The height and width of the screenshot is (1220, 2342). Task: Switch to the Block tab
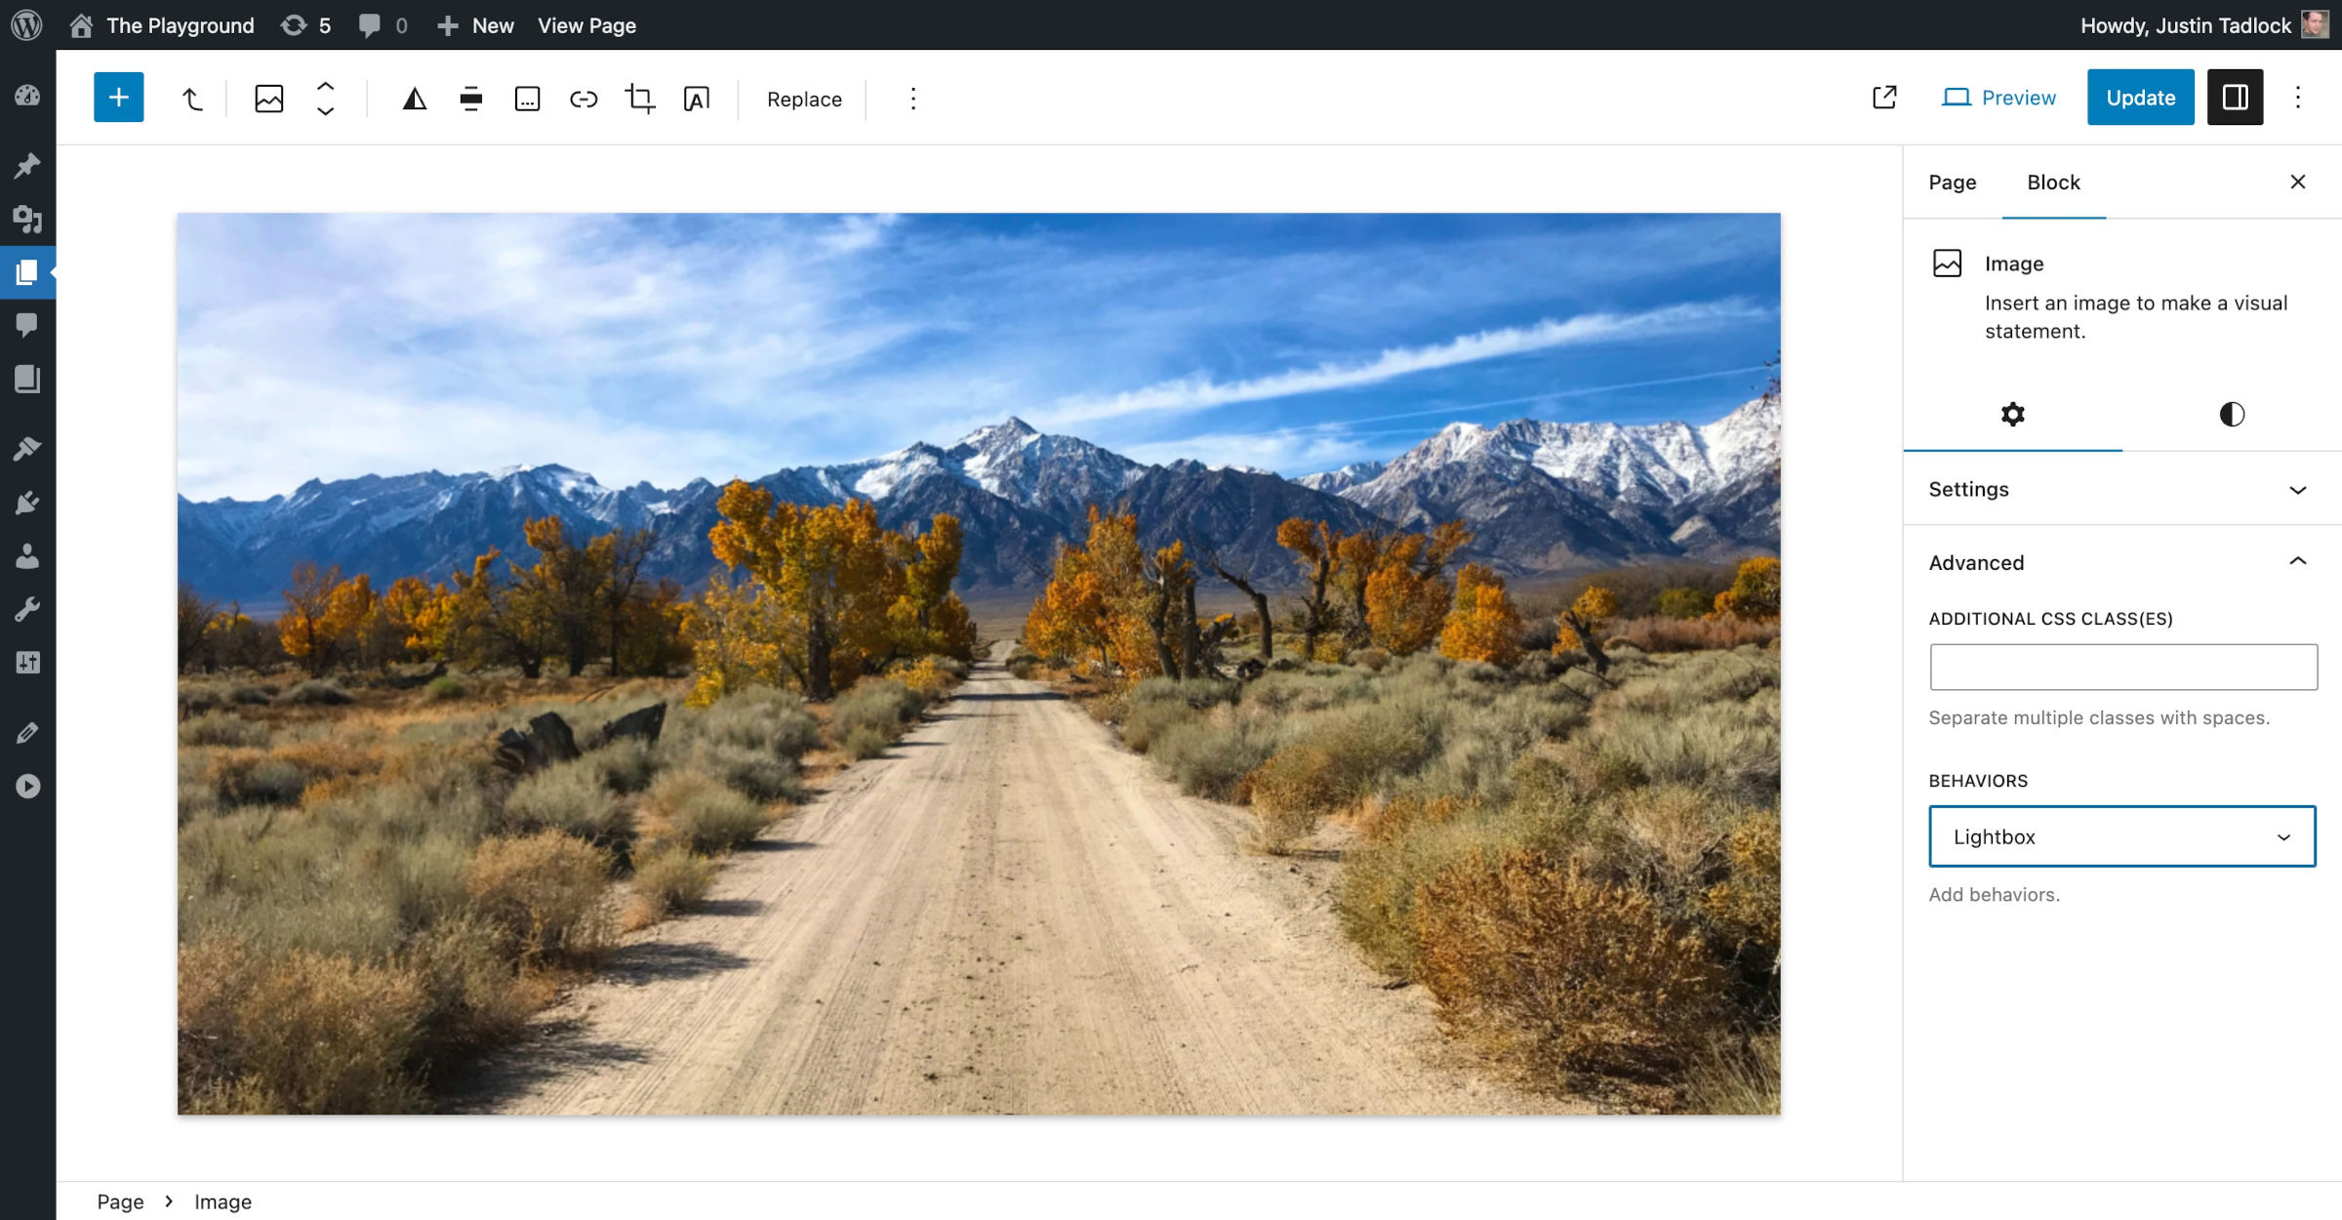[x=2053, y=183]
